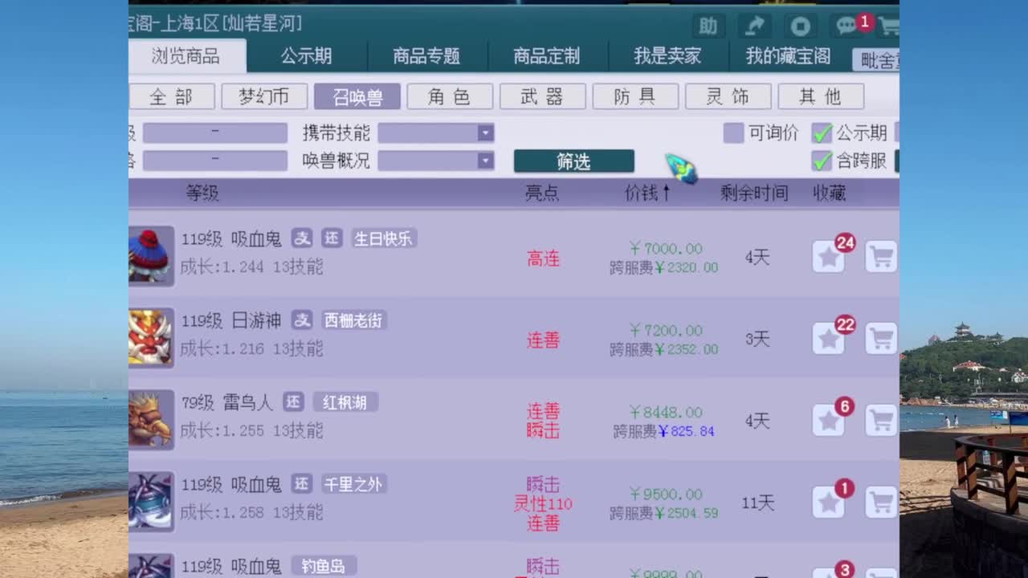
Task: Select the 武器 category button
Action: (x=543, y=96)
